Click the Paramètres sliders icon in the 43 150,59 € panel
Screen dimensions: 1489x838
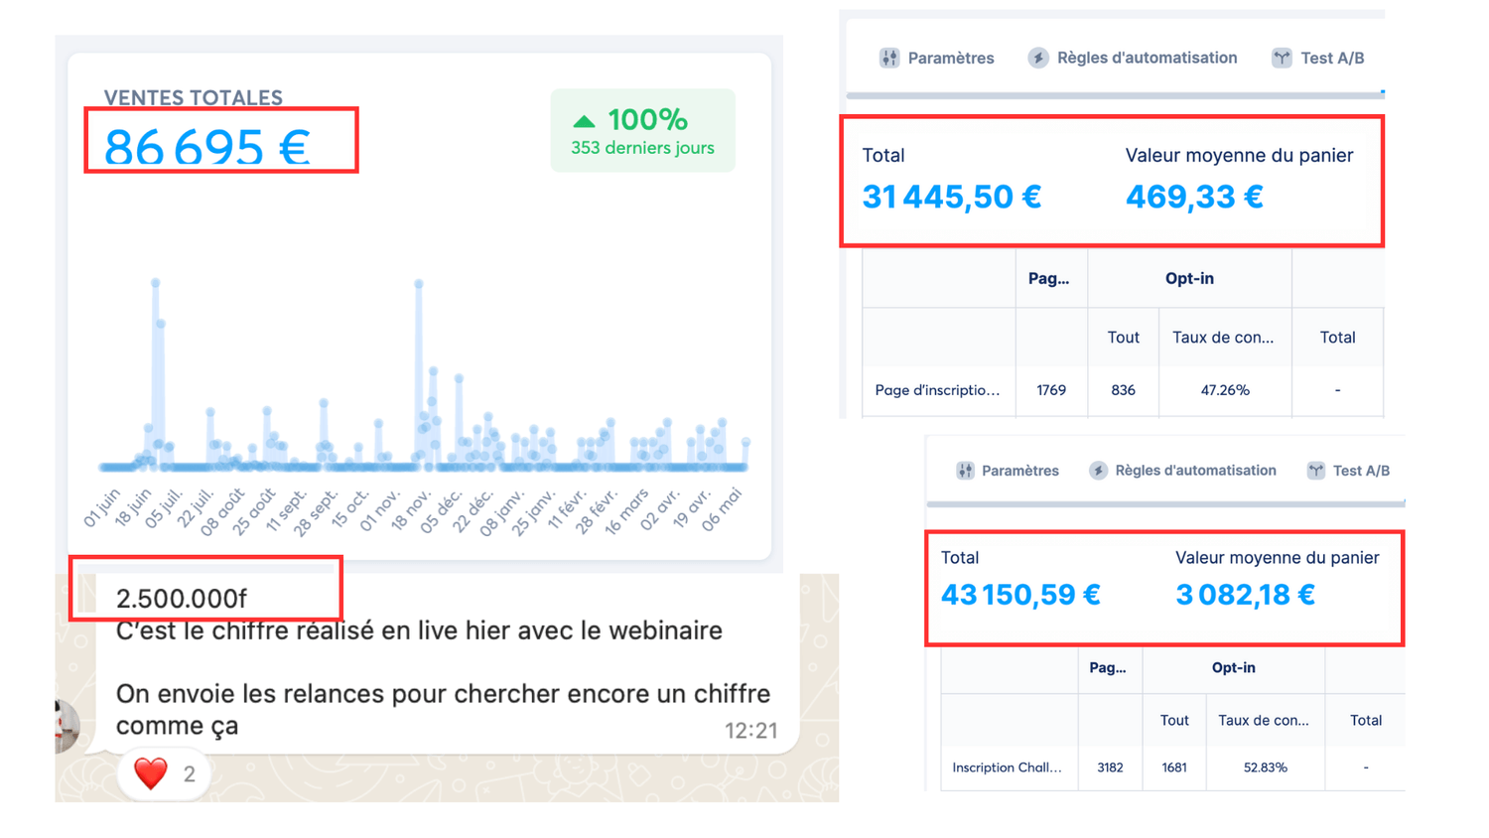965,471
